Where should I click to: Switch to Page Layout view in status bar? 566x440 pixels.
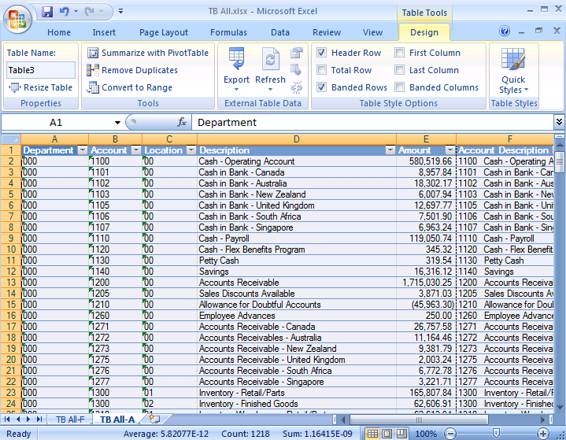pos(387,434)
